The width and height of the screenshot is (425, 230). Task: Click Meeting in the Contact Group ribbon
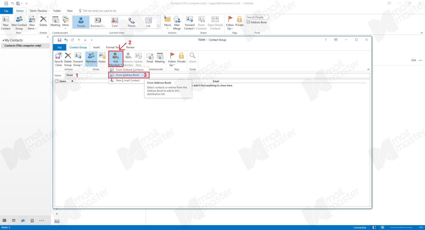[x=160, y=58]
